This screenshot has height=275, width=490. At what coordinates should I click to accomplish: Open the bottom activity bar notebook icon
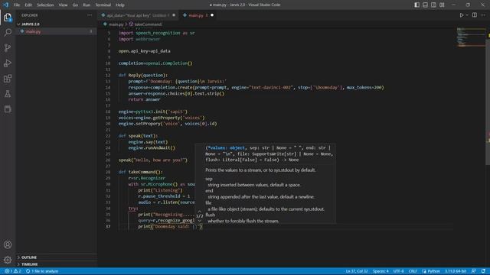click(x=8, y=108)
